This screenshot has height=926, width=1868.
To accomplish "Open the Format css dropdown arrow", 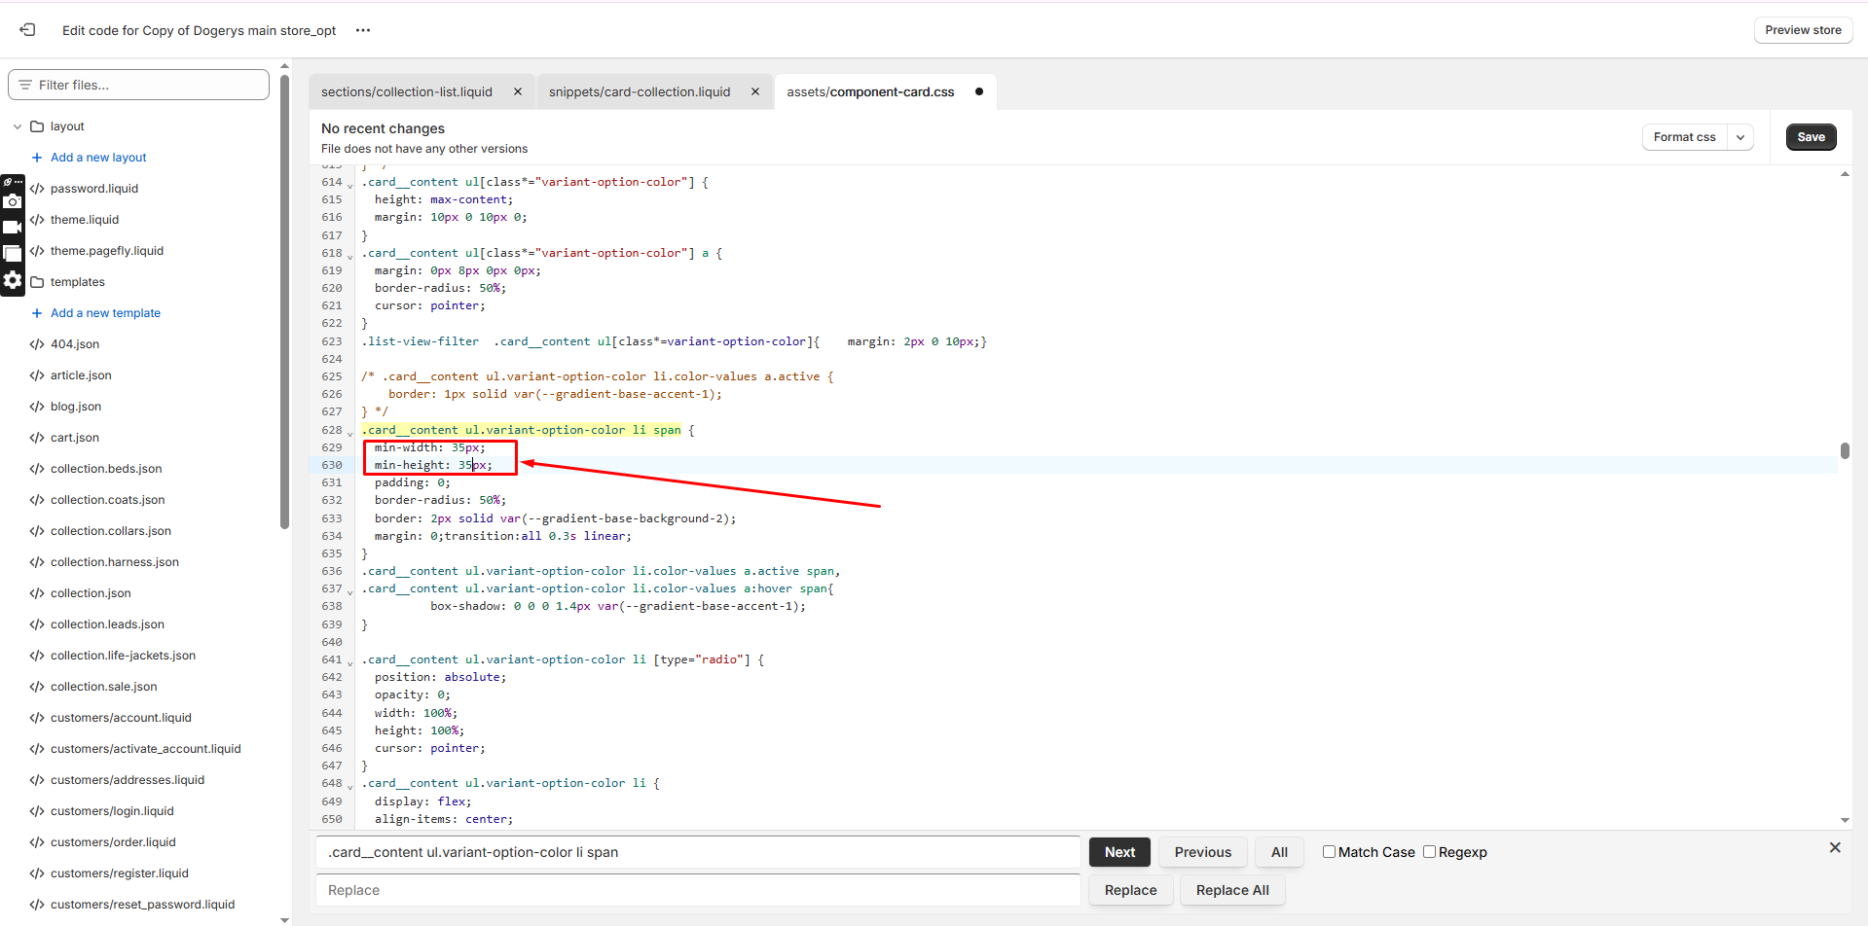I will [x=1740, y=137].
